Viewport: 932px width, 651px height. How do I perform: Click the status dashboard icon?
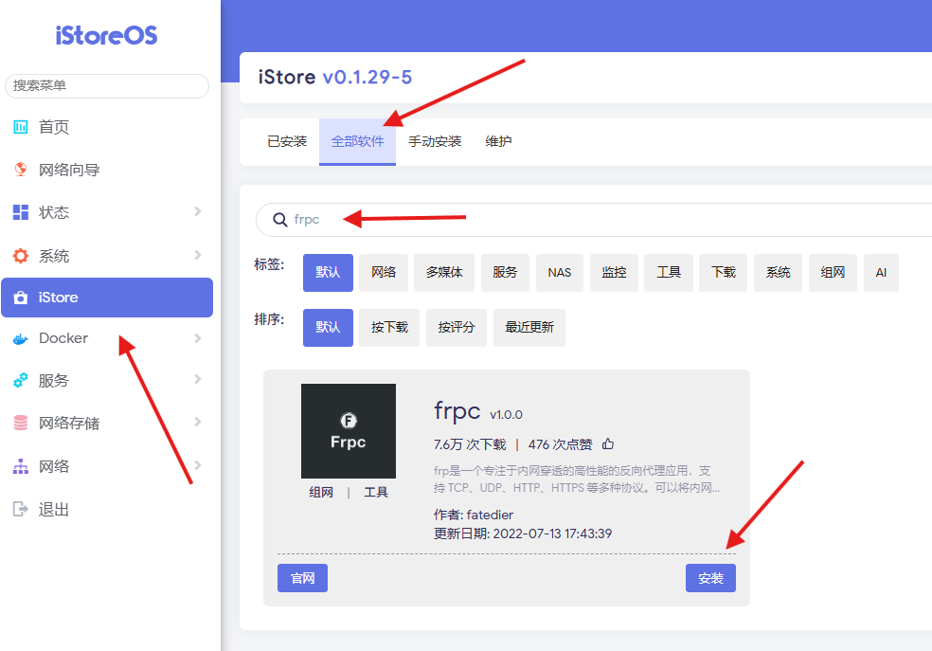point(21,212)
